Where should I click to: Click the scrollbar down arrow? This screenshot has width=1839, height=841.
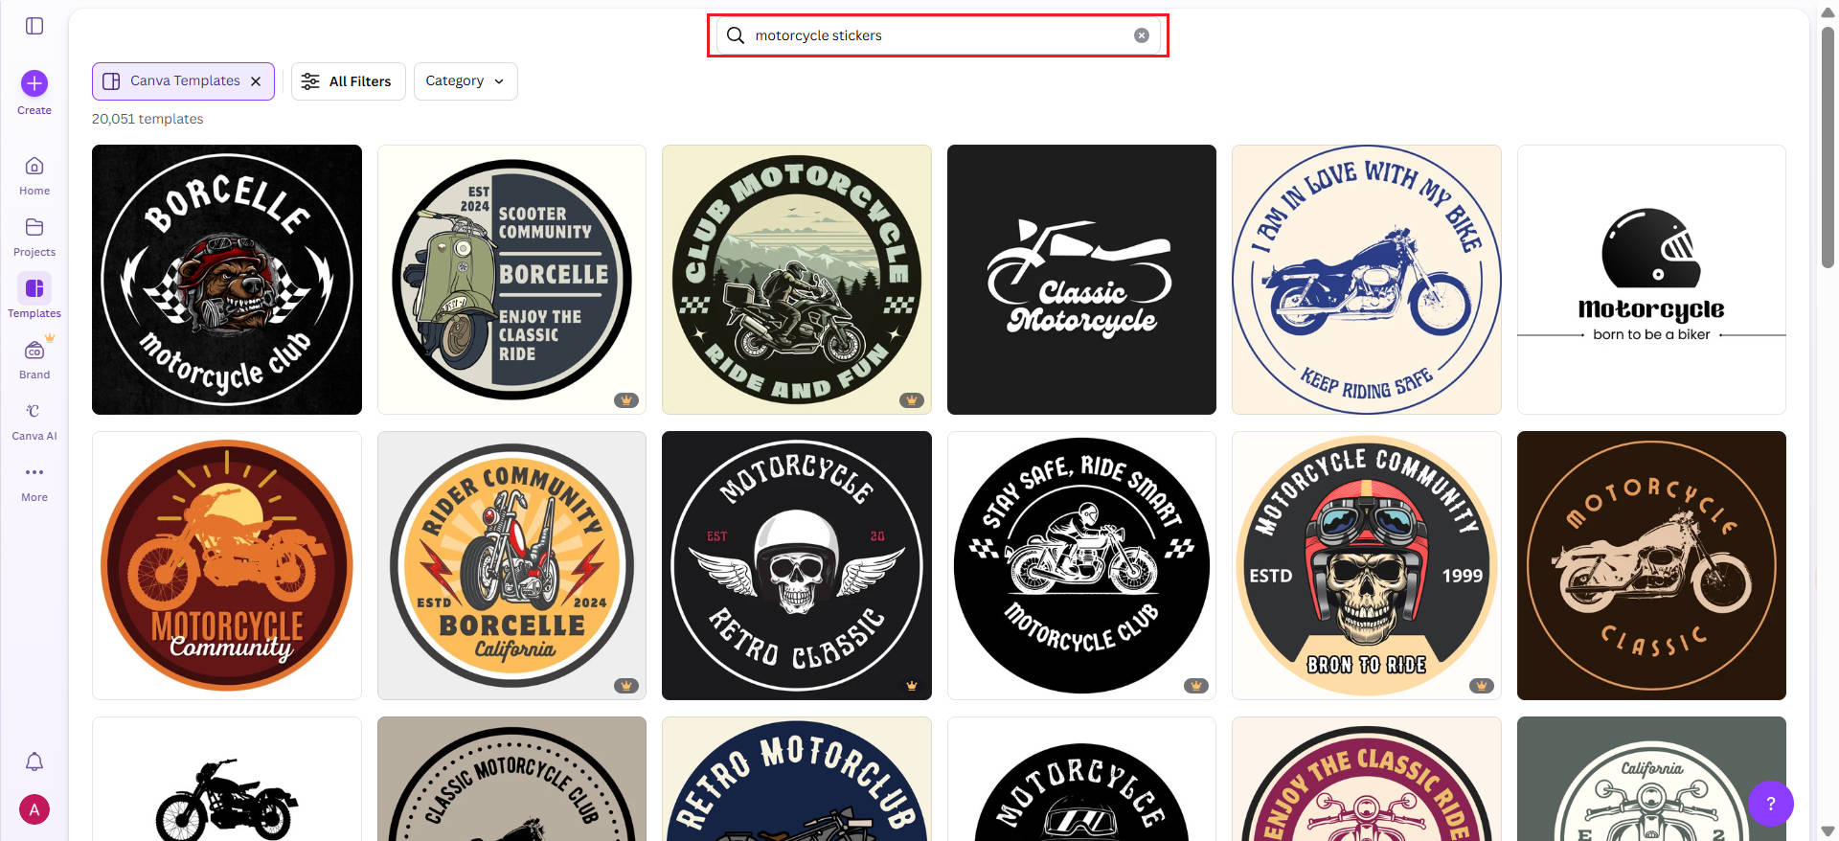(x=1828, y=831)
